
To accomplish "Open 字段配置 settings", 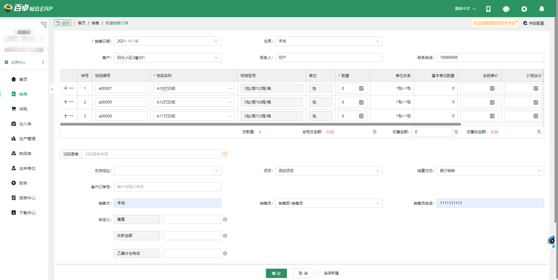I will pyautogui.click(x=534, y=23).
